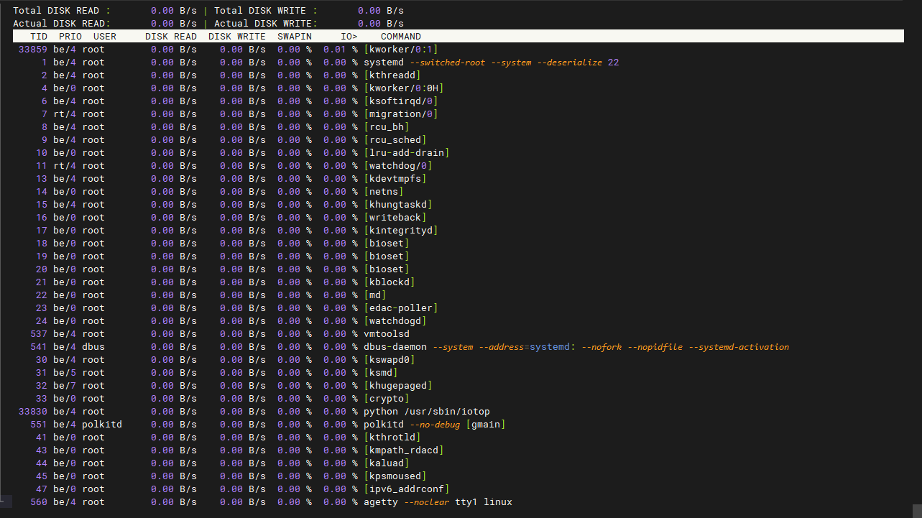Viewport: 922px width, 518px height.
Task: Select the [khungtaskd] process
Action: (398, 205)
